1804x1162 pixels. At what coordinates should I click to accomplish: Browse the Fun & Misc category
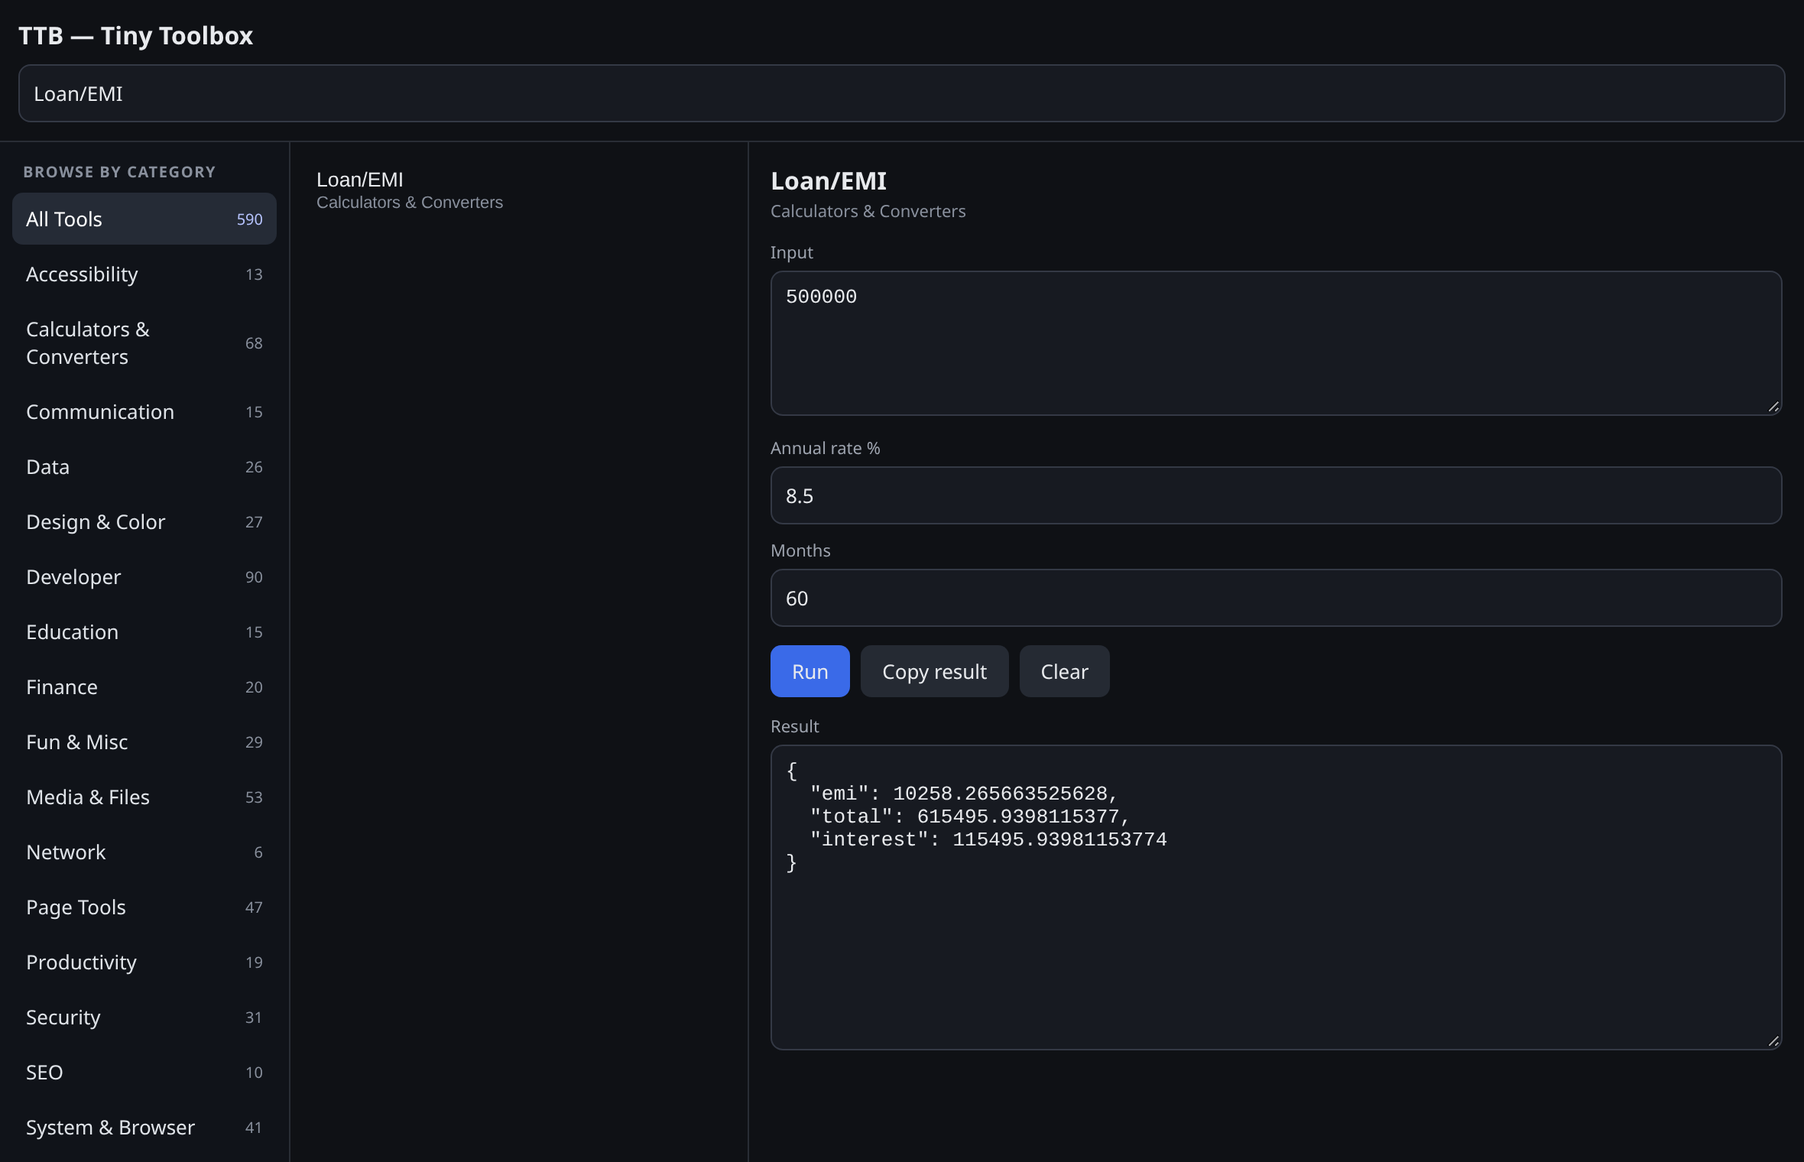[144, 742]
